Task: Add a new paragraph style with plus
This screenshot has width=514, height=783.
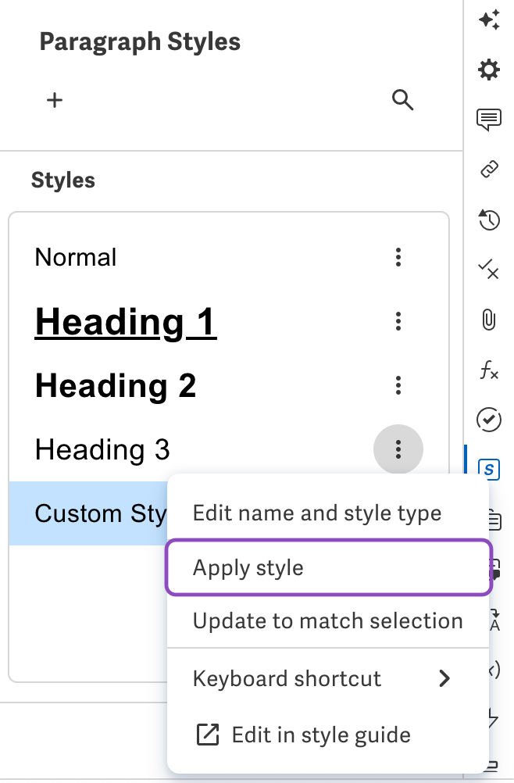Action: pyautogui.click(x=55, y=100)
